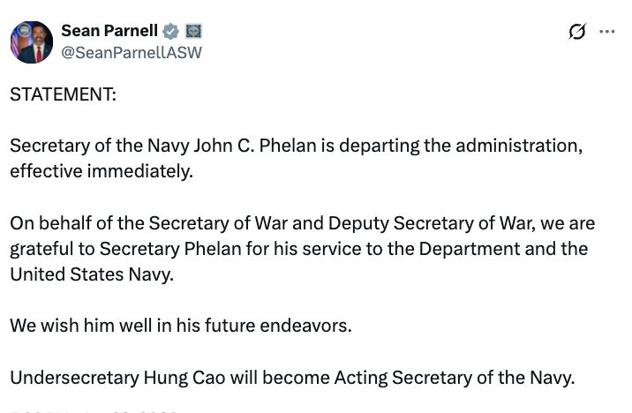Open the Grok explain-post icon

576,32
